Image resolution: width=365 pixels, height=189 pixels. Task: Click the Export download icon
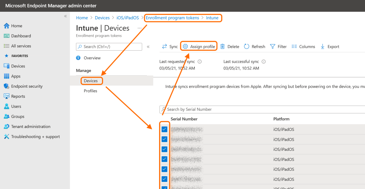[323, 47]
